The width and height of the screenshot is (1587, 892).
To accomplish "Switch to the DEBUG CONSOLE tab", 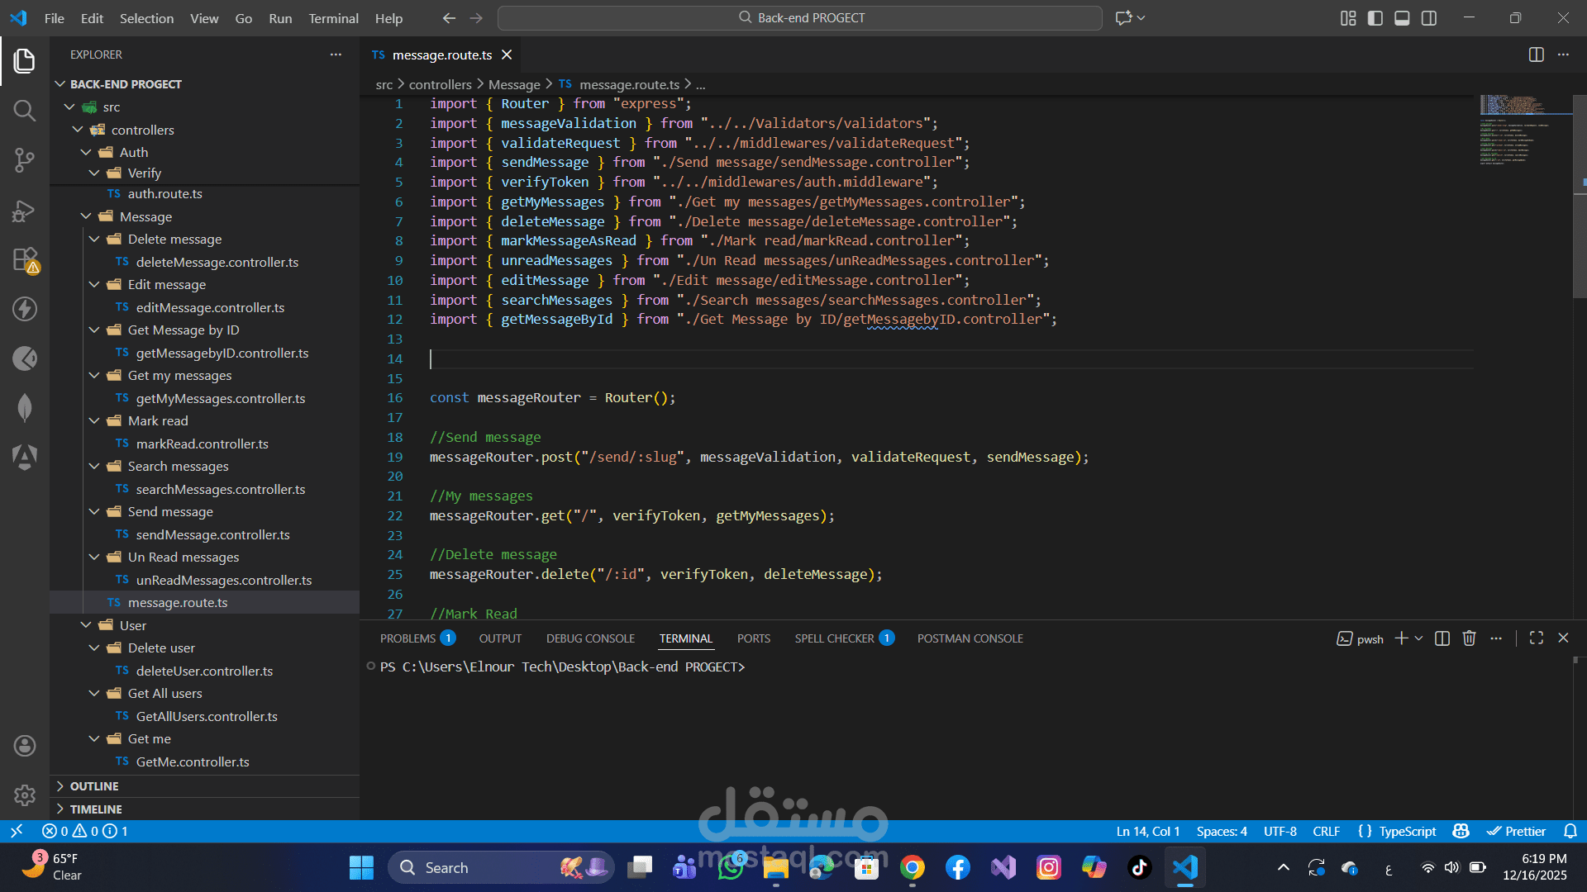I will (x=590, y=638).
